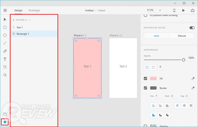
Task: Switch to the Prototype tab
Action: [34, 11]
